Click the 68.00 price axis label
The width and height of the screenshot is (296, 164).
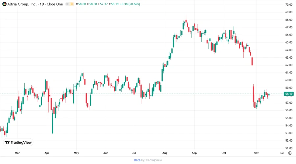(x=289, y=20)
